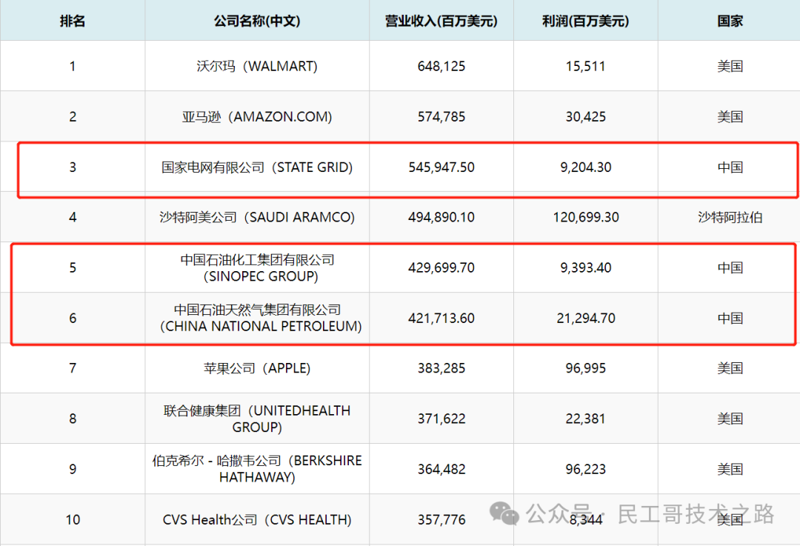Click rank number 10 cell
The width and height of the screenshot is (800, 546).
coord(73,520)
